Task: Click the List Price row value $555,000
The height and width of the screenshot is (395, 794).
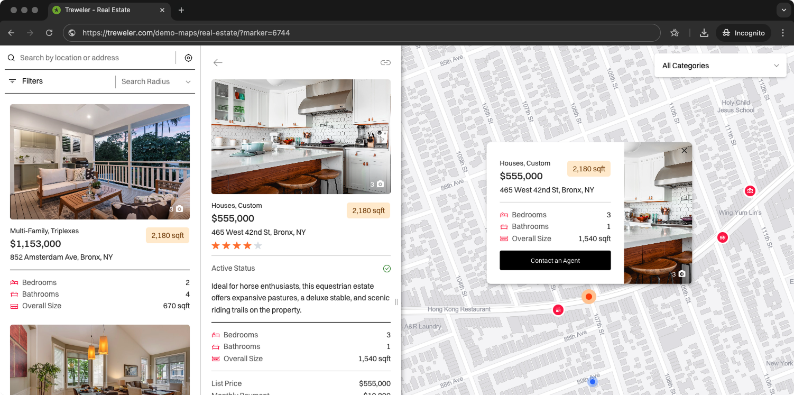Action: 375,383
